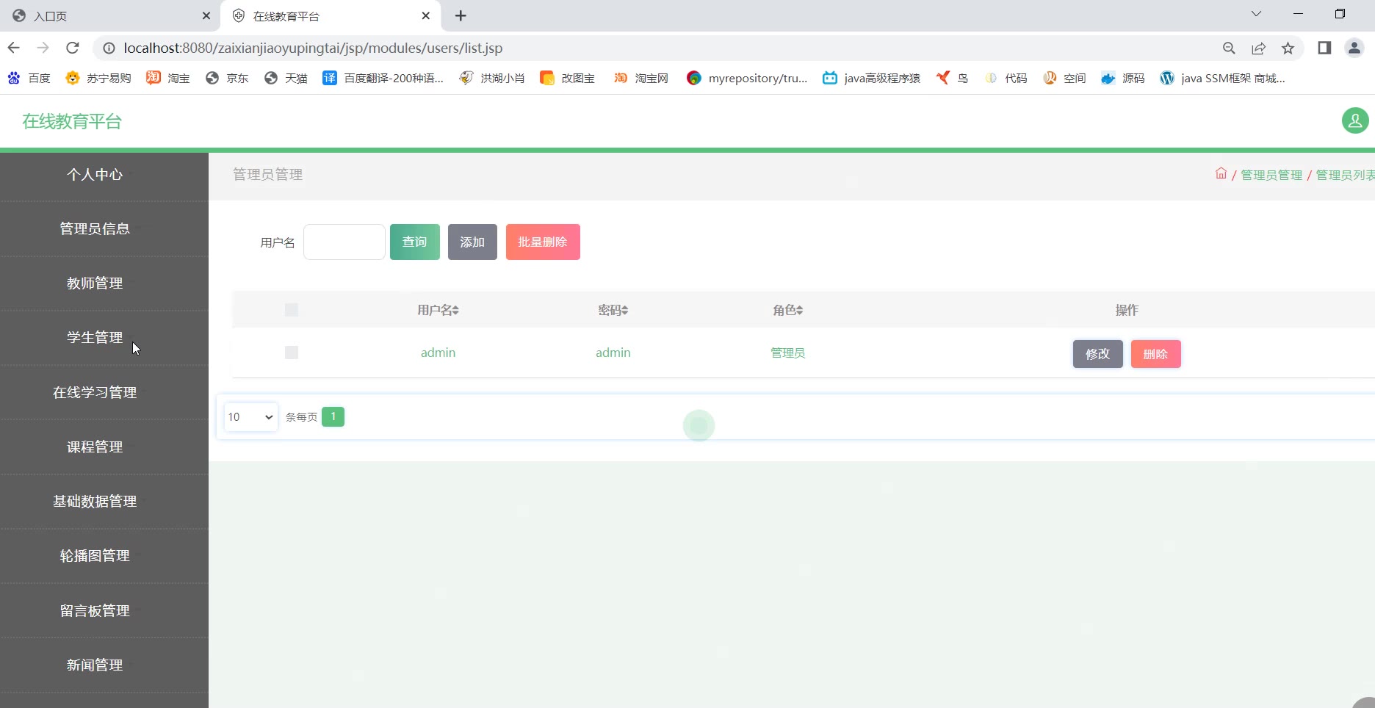Tick the checkbox in the admin row
This screenshot has width=1375, height=708.
(x=292, y=353)
